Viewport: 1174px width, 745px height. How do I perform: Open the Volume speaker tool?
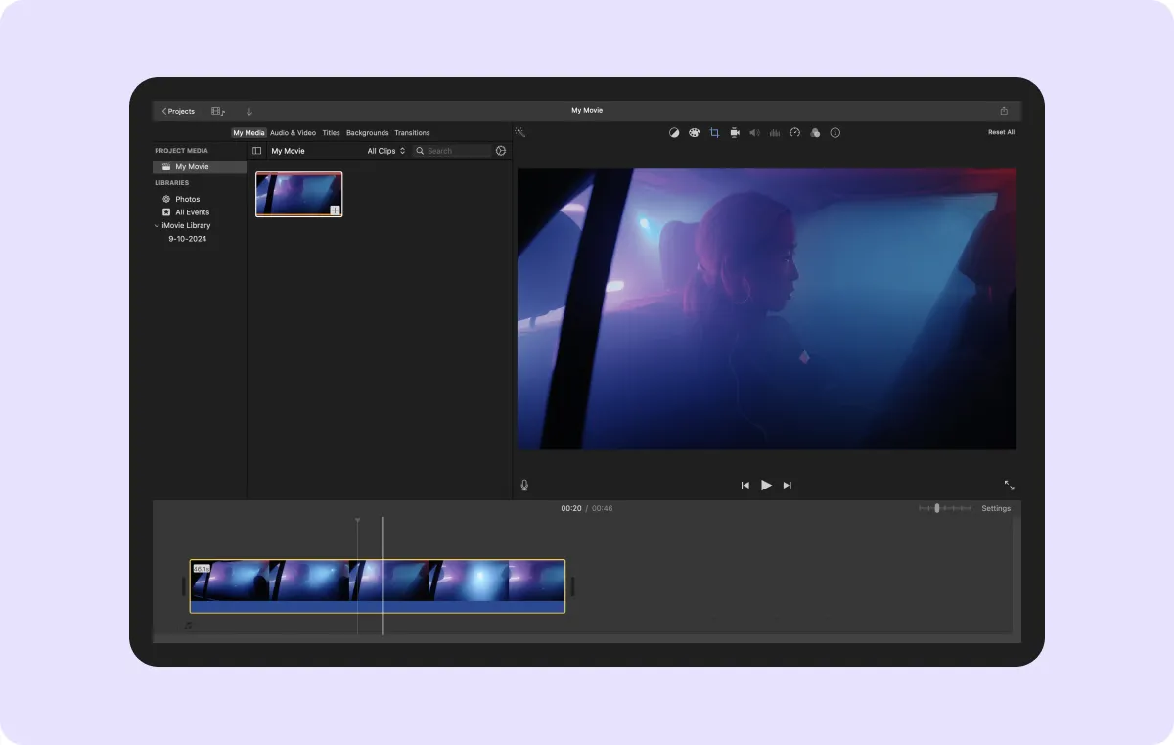click(x=754, y=132)
